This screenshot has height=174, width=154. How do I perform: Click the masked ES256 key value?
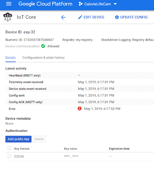(x=71, y=156)
